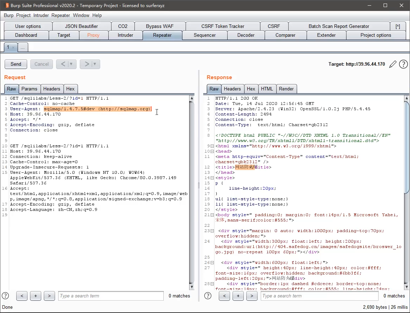Collapse the div at response line 26
Screen dimensions: 410x313
212,262
